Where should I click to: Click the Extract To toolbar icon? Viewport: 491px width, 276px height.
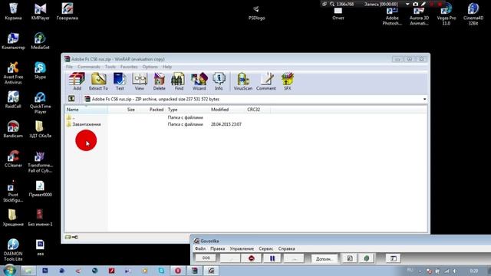tap(98, 81)
